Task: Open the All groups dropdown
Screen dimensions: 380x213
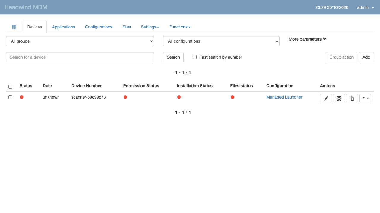Action: (80, 41)
